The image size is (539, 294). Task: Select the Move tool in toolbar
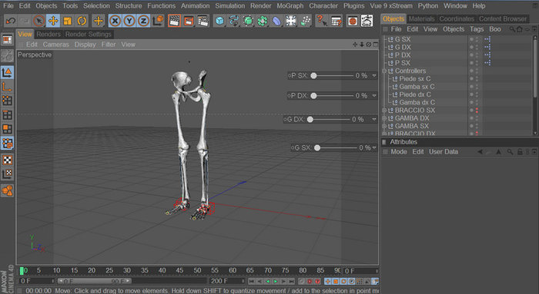coord(53,21)
